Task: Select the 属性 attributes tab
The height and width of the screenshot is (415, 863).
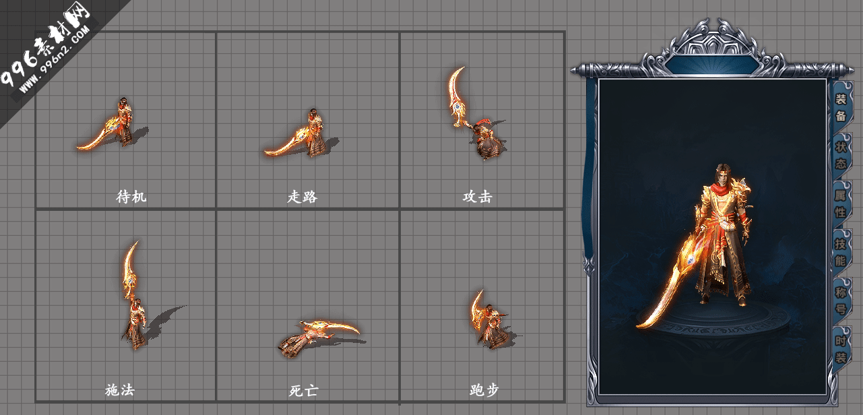Action: pos(841,203)
